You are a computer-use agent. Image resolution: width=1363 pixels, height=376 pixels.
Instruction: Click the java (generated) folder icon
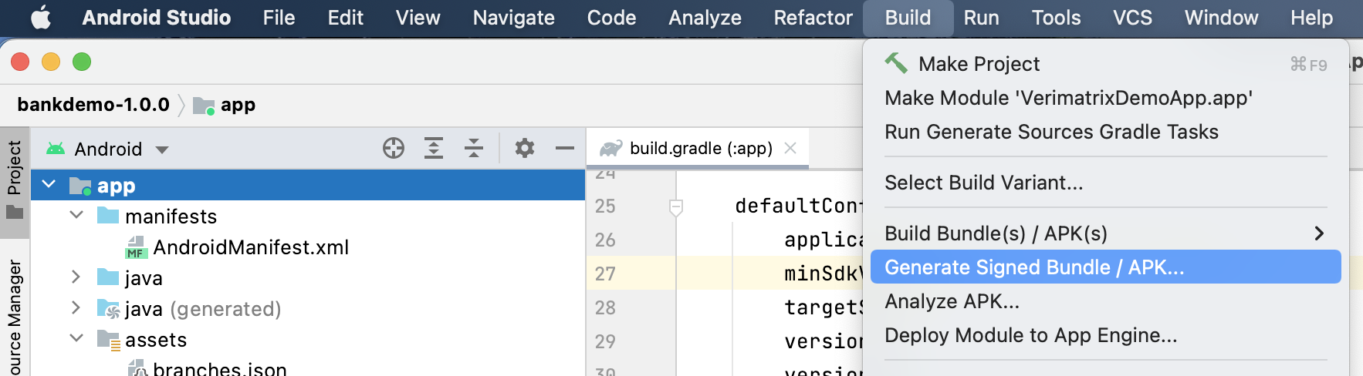(108, 309)
